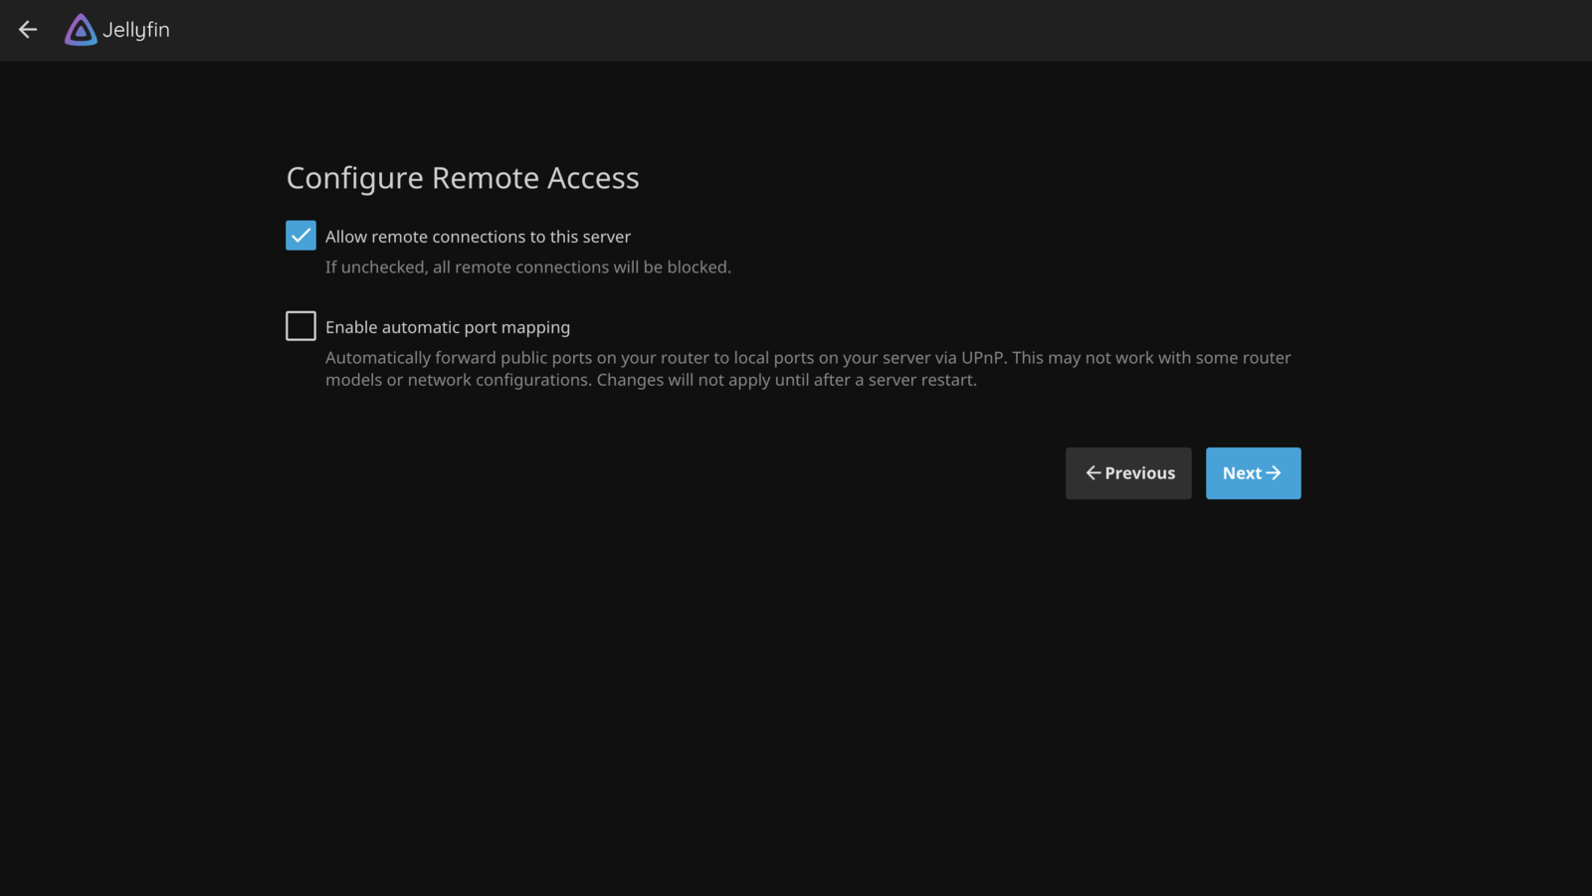Screen dimensions: 1592x896
Task: Go back a step via Previous
Action: click(1127, 472)
